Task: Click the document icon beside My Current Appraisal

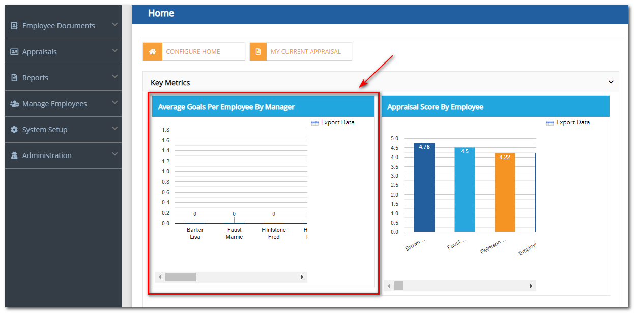Action: point(259,51)
